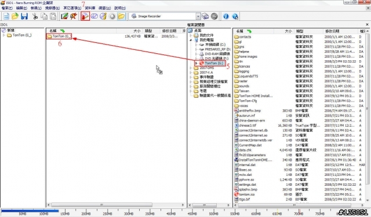Select the helpme folder
Screen dimensions: 371x217
[x=244, y=52]
